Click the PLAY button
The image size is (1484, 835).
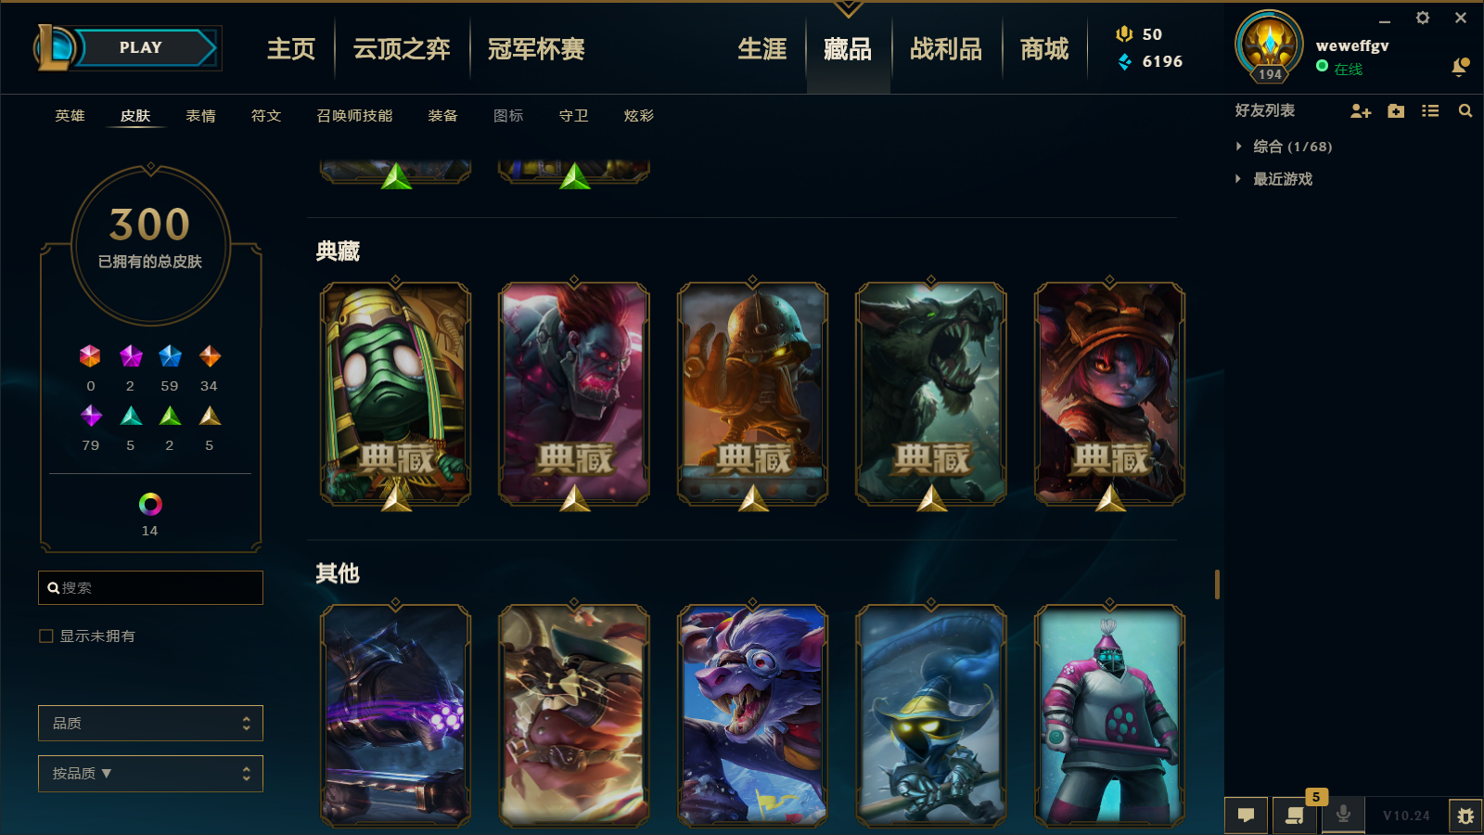click(141, 47)
